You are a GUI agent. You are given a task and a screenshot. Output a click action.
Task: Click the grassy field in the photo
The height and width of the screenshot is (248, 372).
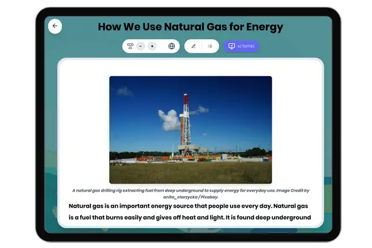click(190, 172)
